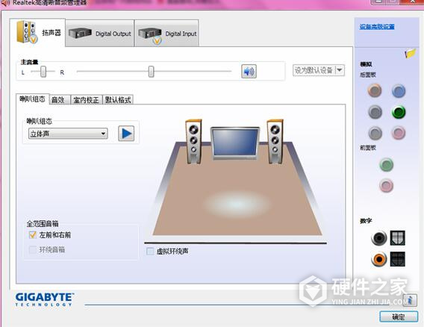Screen dimensions: 424x327
Task: Select the green front panel jack
Action: click(x=386, y=165)
